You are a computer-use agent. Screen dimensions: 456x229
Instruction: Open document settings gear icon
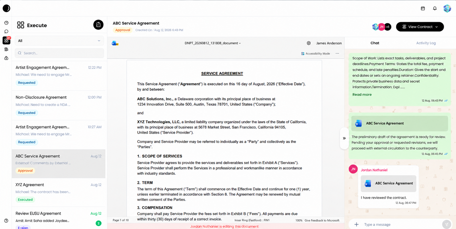[x=309, y=43]
